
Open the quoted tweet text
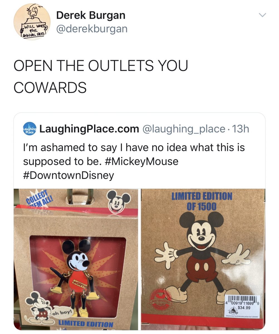coord(134,161)
